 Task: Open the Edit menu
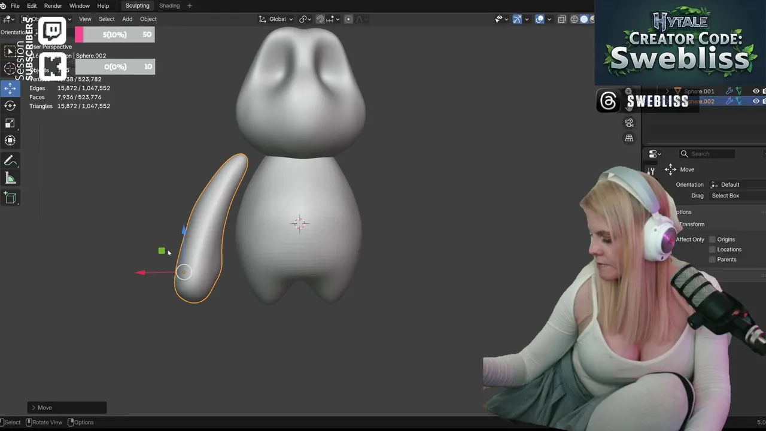coord(32,6)
